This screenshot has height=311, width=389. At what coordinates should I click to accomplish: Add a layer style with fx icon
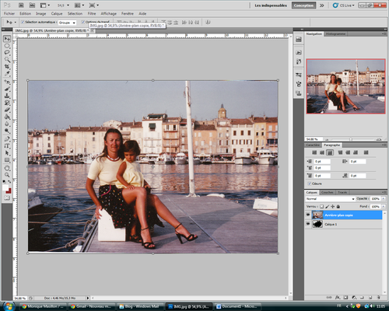(338, 298)
